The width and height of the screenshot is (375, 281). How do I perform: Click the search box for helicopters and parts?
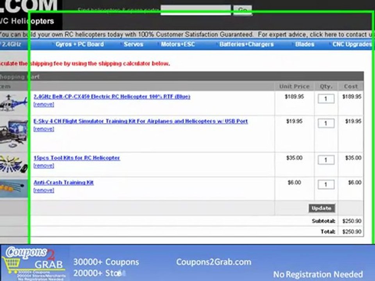pyautogui.click(x=196, y=10)
